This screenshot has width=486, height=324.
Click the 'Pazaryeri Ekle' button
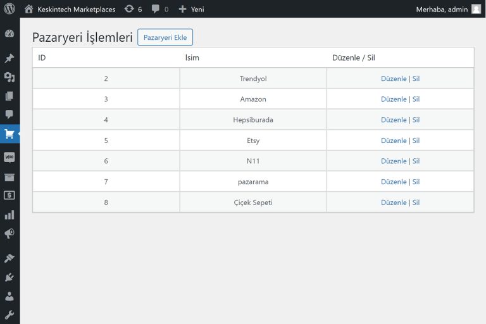pos(165,37)
